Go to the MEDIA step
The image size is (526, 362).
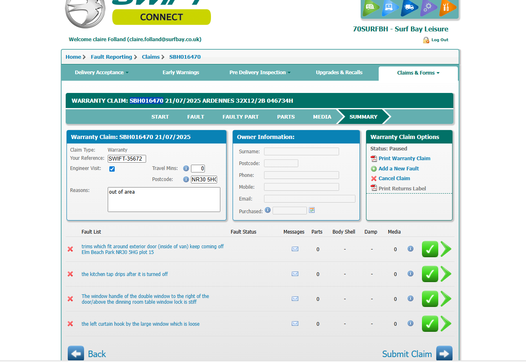[322, 117]
